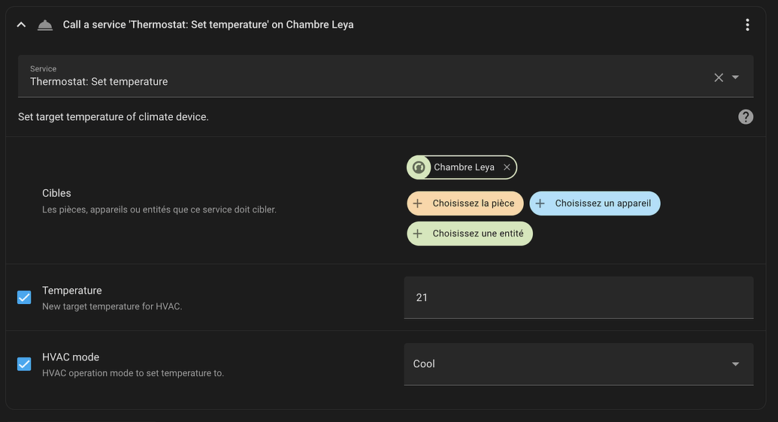The height and width of the screenshot is (422, 778).
Task: Remove Chambre Leya target chip
Action: [507, 167]
